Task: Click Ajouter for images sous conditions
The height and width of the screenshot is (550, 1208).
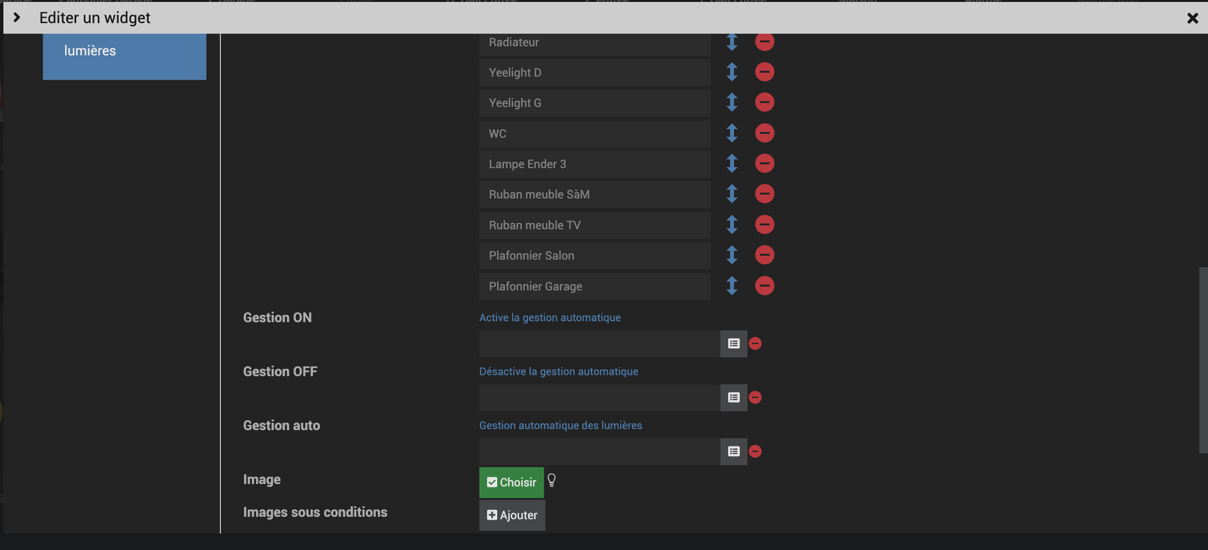Action: (512, 515)
